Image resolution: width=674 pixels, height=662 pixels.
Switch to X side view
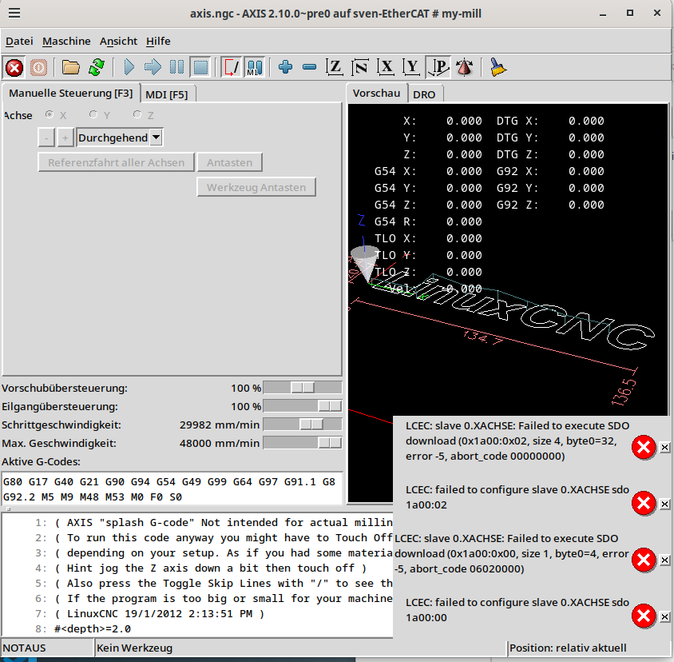[386, 68]
